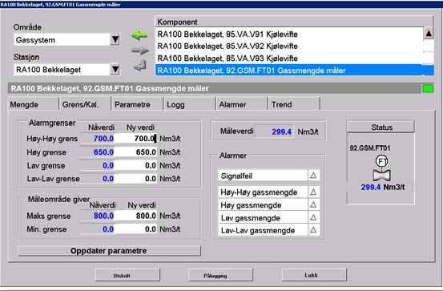443x291 pixels.
Task: Click the Komponent list scroll-up arrow
Action: 429,34
